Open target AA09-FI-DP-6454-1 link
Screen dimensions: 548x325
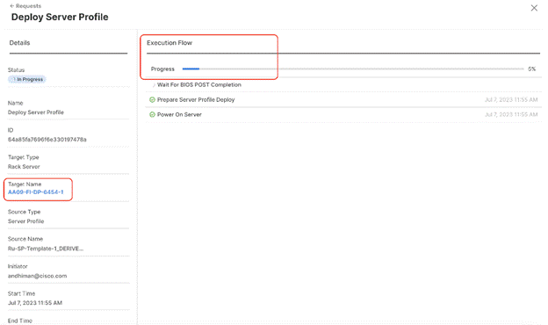(x=36, y=192)
